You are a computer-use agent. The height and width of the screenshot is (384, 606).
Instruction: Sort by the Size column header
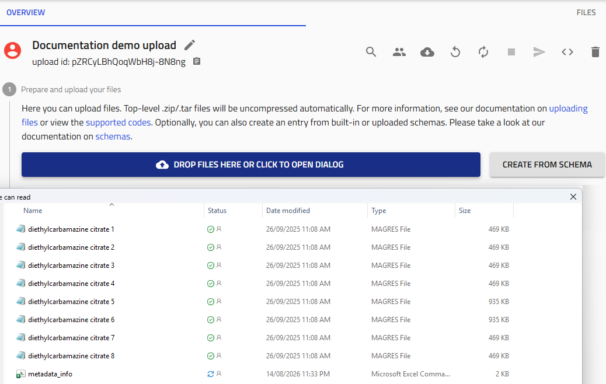465,211
